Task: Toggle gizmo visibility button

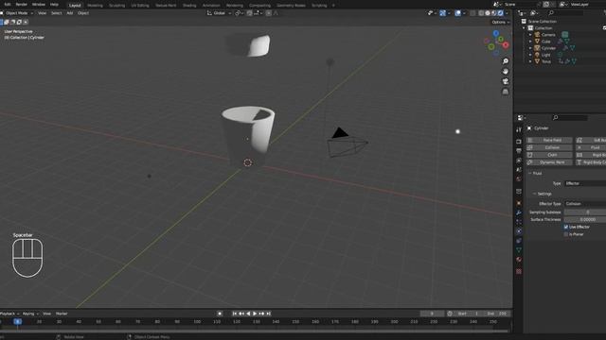Action: click(442, 13)
